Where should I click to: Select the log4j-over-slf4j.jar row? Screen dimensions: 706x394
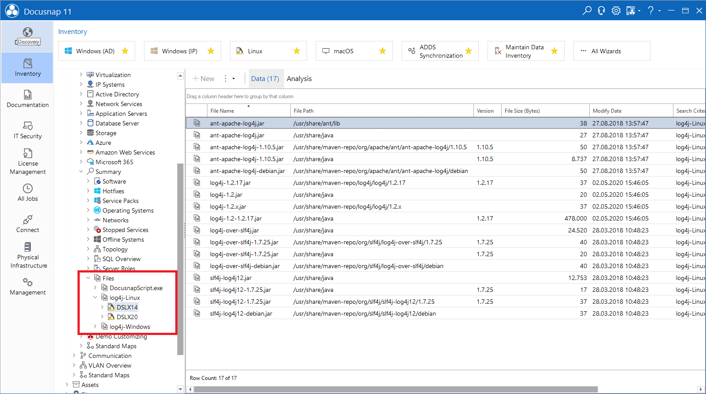[x=446, y=230]
